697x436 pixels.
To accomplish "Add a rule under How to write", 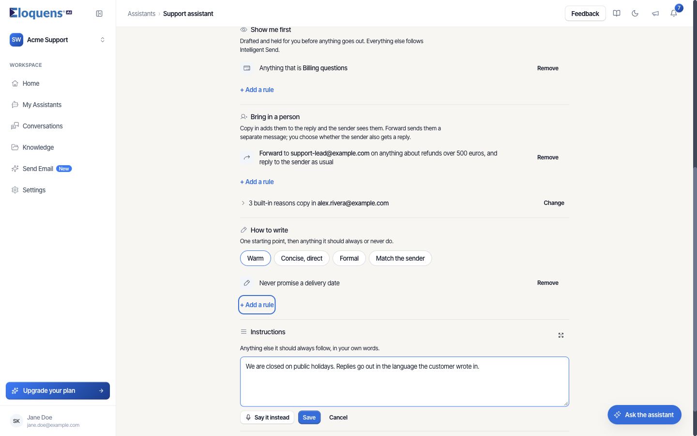I will coord(257,305).
